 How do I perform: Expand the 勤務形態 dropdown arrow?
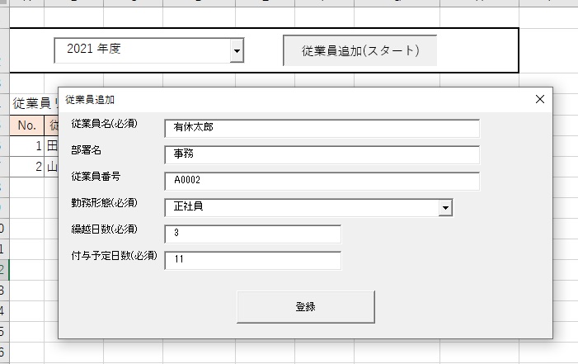click(x=446, y=208)
